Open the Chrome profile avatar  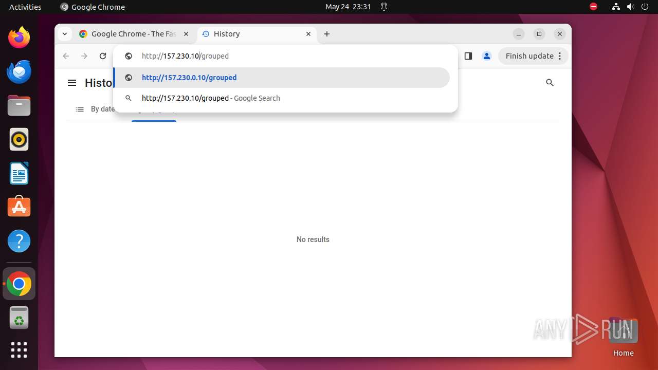tap(487, 56)
